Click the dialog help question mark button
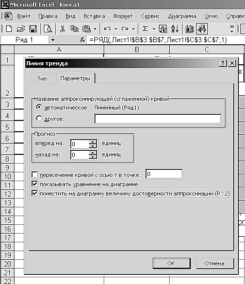This screenshot has width=245, height=284. click(x=223, y=63)
